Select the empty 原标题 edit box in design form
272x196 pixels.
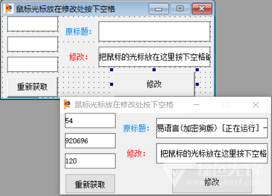[154, 31]
